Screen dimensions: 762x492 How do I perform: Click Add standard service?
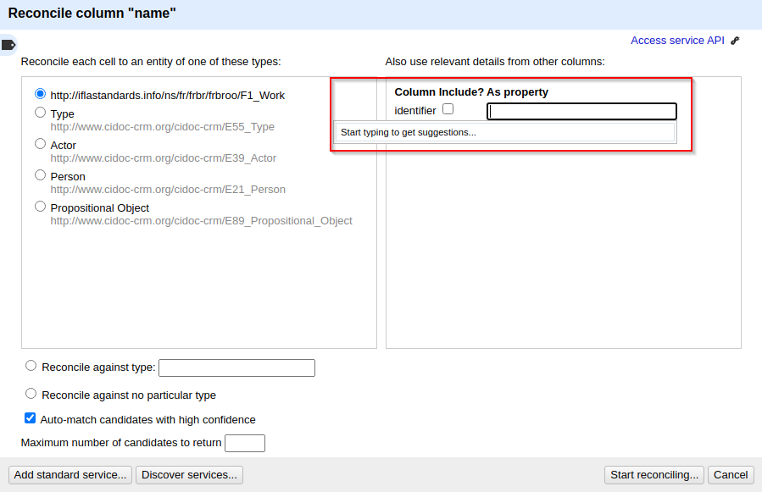70,474
